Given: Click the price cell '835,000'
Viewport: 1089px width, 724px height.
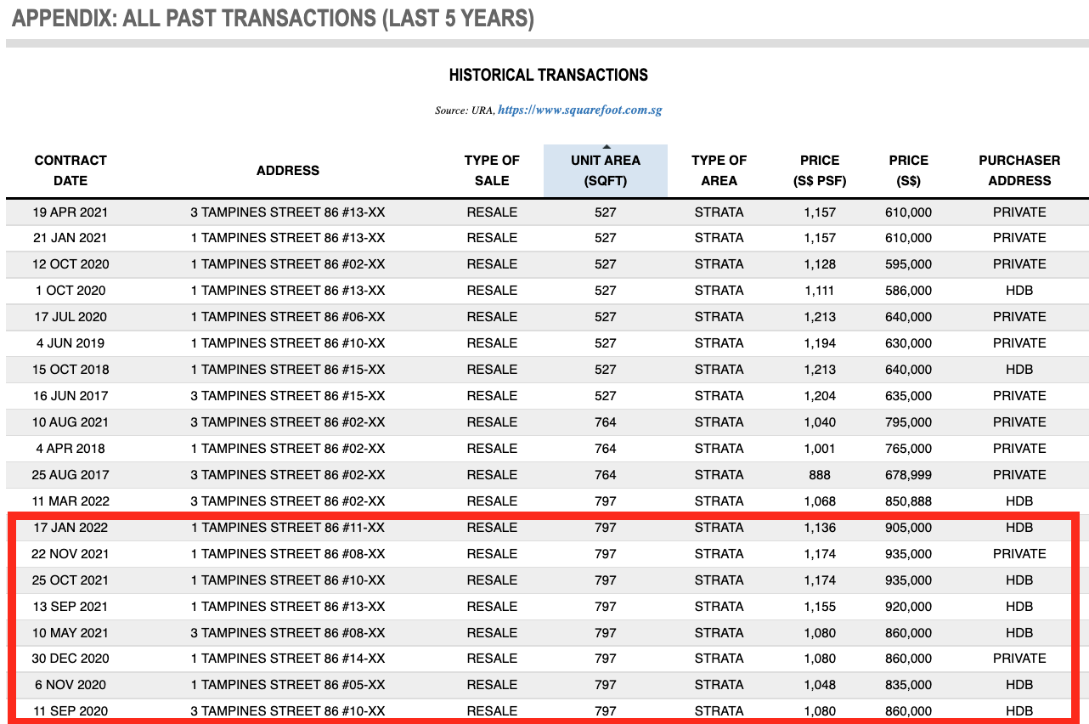Looking at the screenshot, I should point(908,685).
